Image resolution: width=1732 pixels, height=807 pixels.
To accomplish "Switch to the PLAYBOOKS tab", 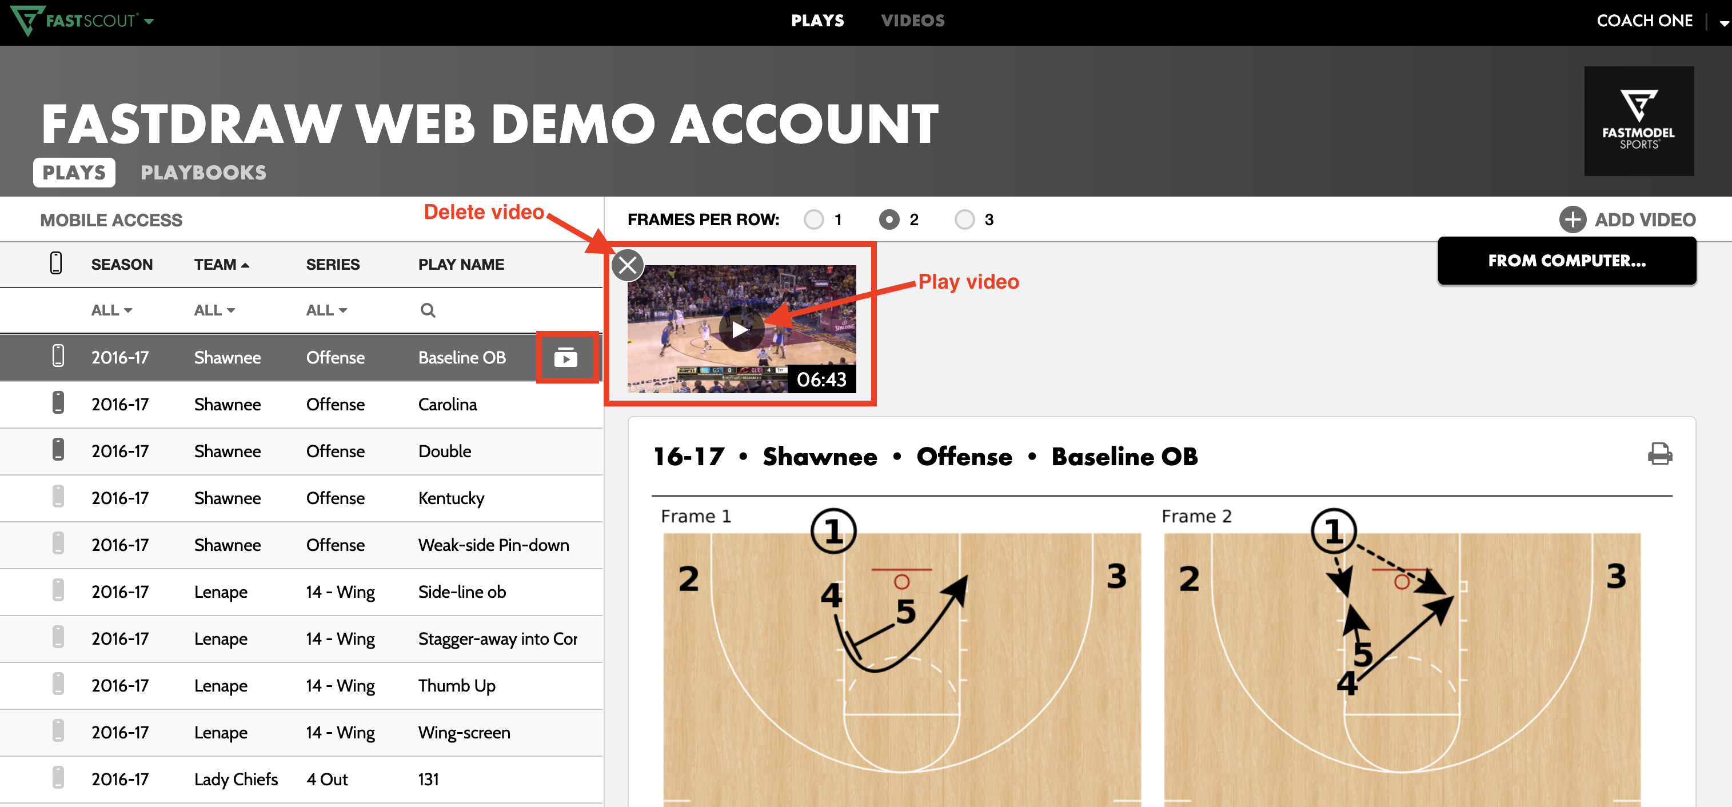I will click(x=203, y=173).
